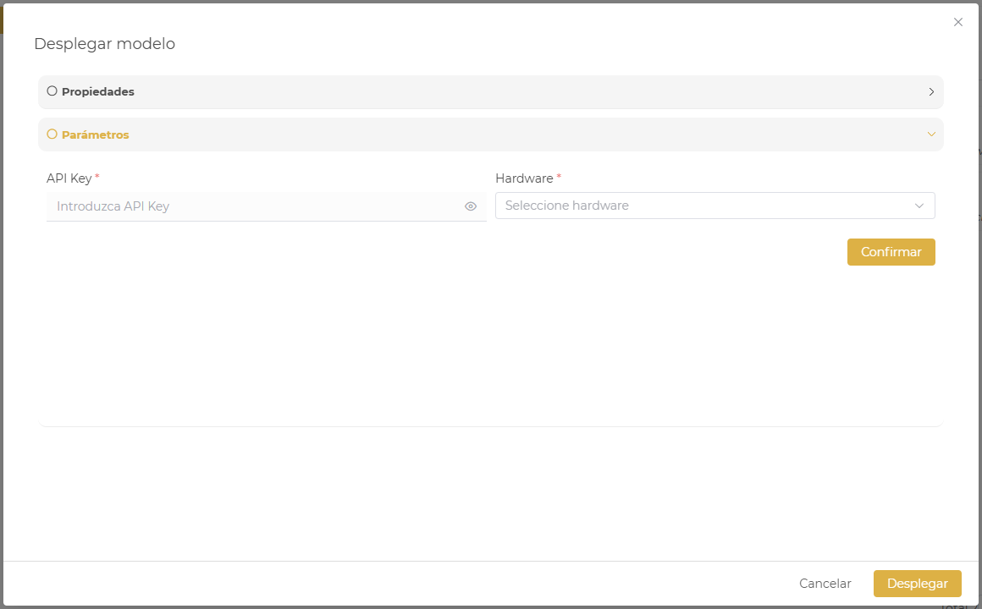Collapse the Parámetros section
The width and height of the screenshot is (982, 609).
point(491,134)
